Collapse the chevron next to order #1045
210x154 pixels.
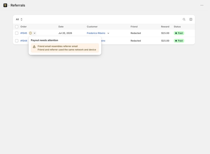(x=35, y=33)
